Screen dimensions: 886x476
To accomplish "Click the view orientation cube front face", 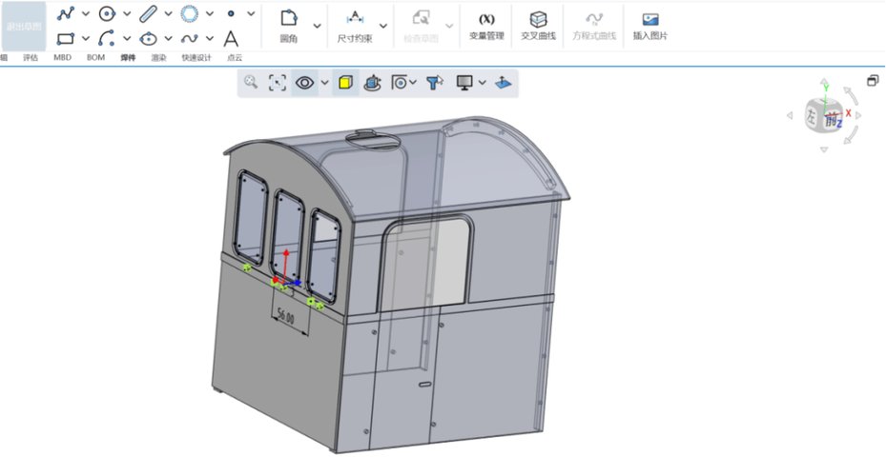I will pos(832,120).
